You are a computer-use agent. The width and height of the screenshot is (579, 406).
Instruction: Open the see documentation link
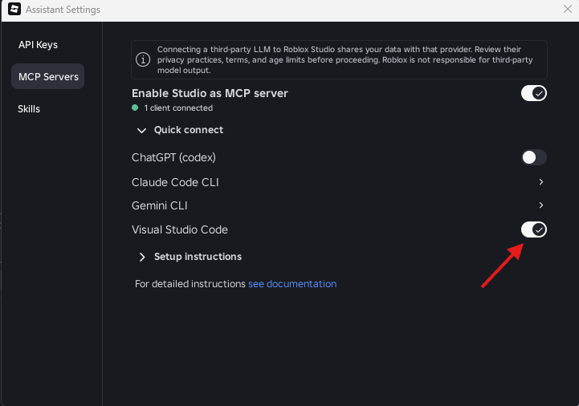coord(292,284)
